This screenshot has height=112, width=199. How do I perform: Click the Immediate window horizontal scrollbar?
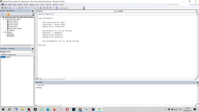(x=49, y=105)
